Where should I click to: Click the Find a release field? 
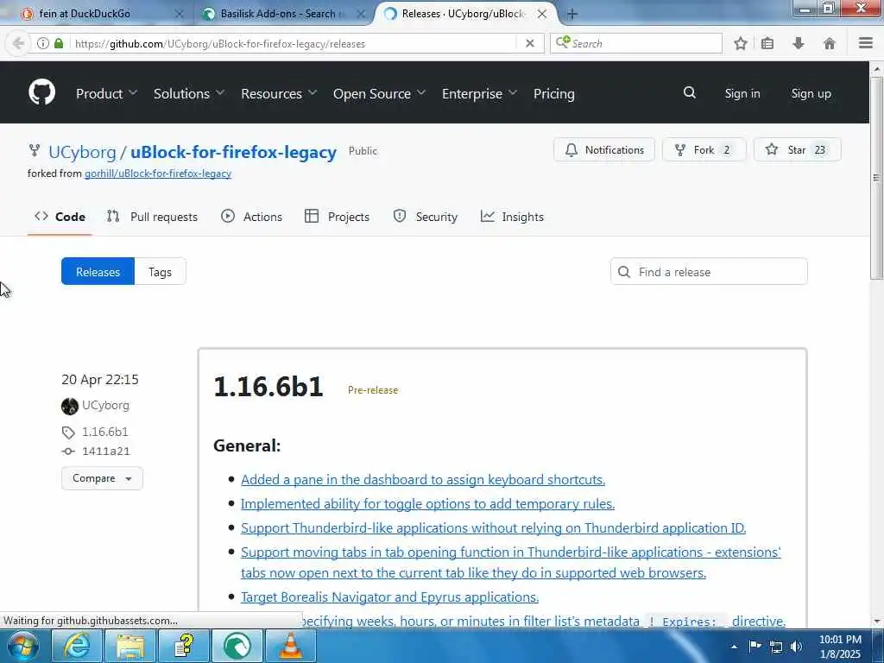tap(710, 272)
